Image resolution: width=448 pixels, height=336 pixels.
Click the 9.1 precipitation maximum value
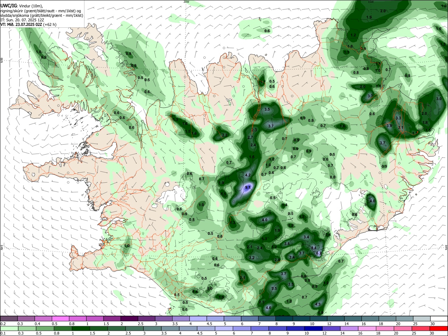point(248,188)
